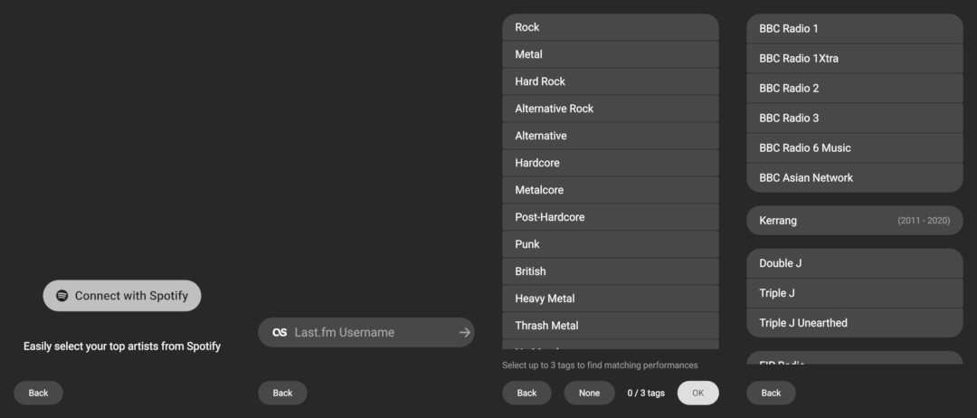
Task: Click the Last.fm logo icon
Action: [x=280, y=333]
